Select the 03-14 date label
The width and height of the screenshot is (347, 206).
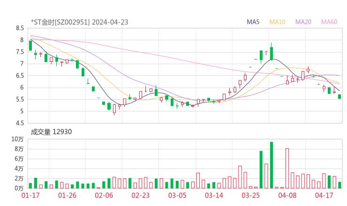(214, 195)
